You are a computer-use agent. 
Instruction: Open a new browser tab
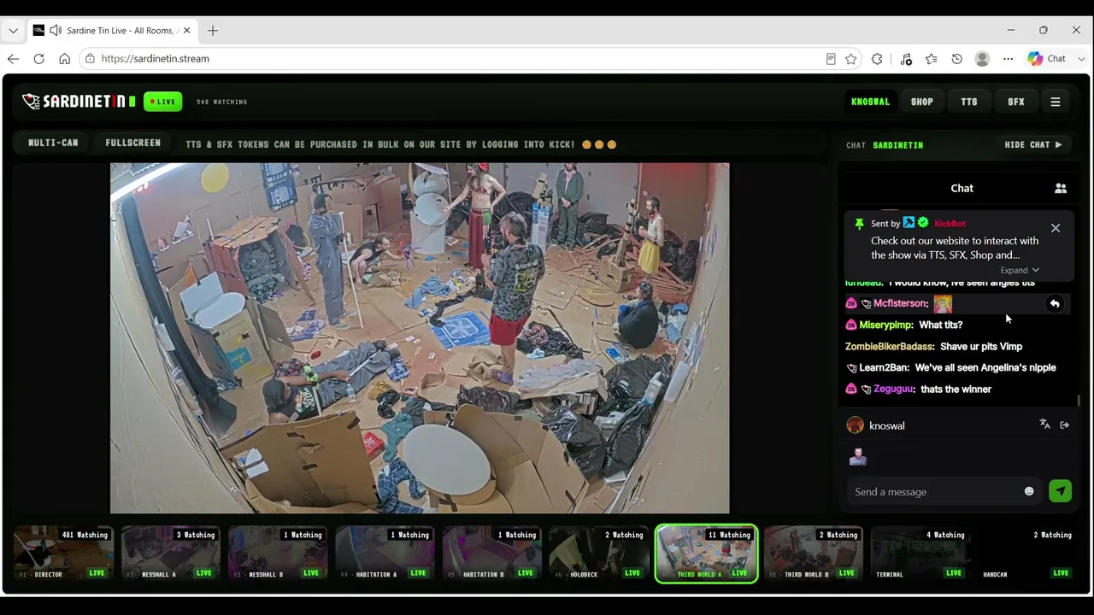(213, 31)
